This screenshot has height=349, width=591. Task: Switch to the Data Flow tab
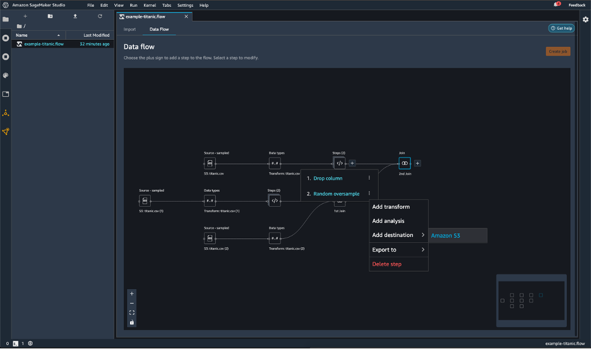159,29
